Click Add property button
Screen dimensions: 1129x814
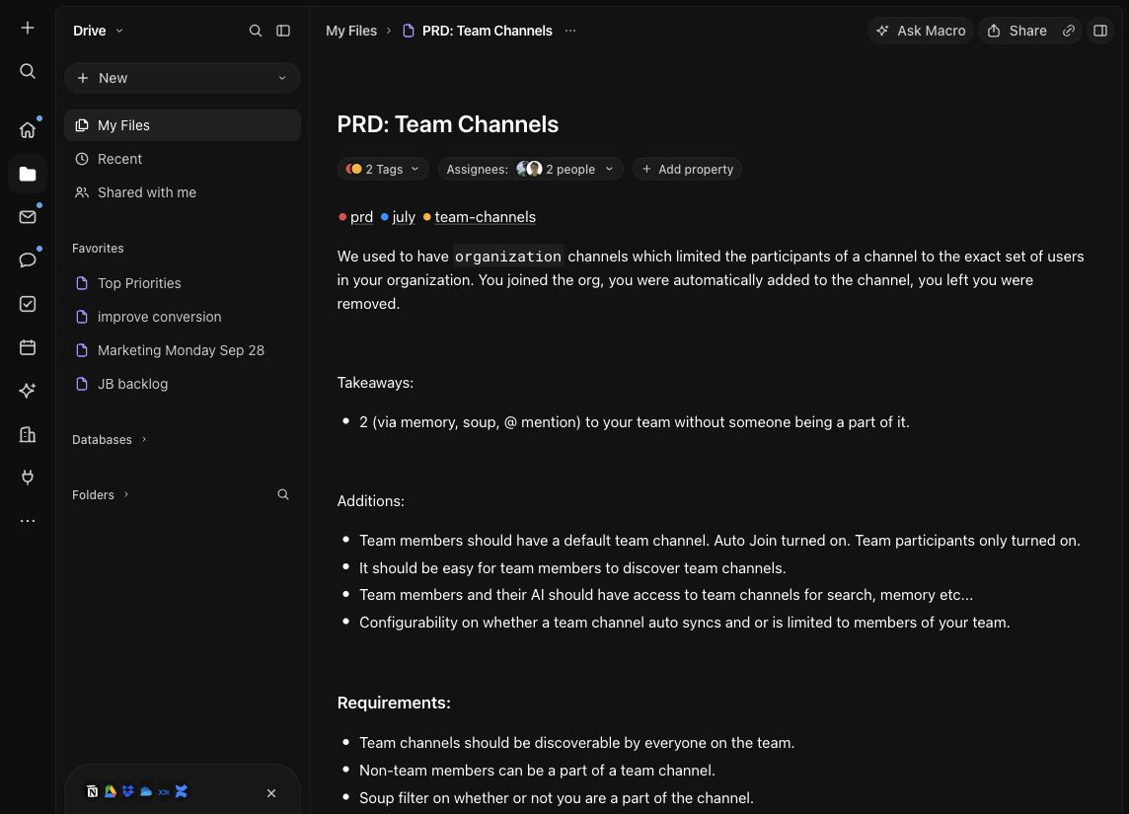pyautogui.click(x=688, y=169)
